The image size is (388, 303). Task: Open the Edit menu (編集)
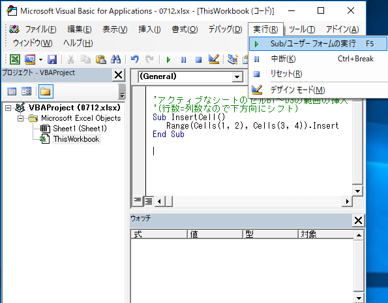[x=80, y=29]
